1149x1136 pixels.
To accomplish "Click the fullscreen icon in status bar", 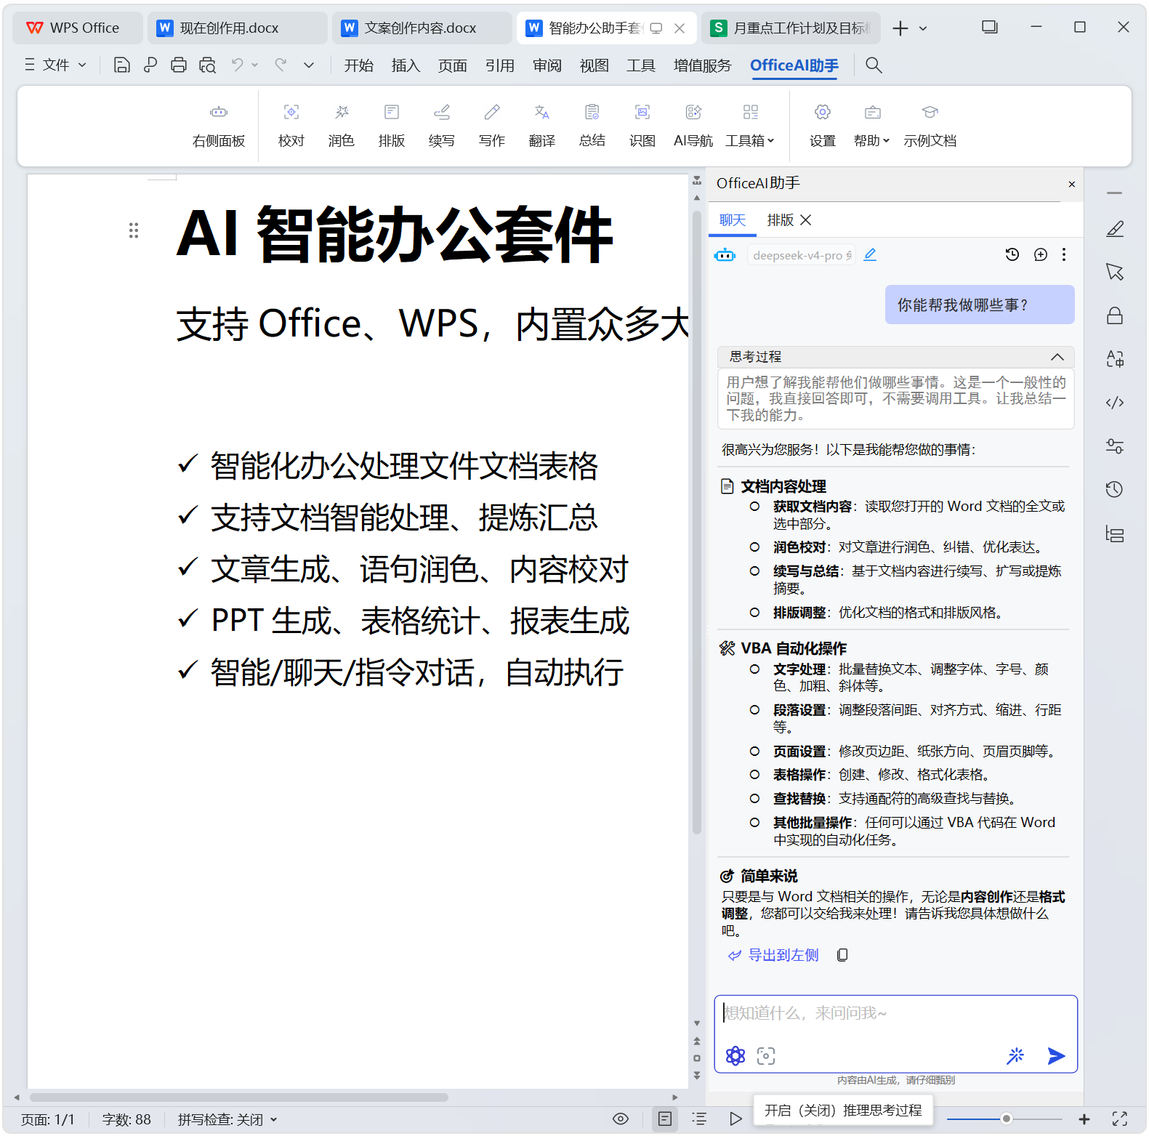I will click(1120, 1119).
